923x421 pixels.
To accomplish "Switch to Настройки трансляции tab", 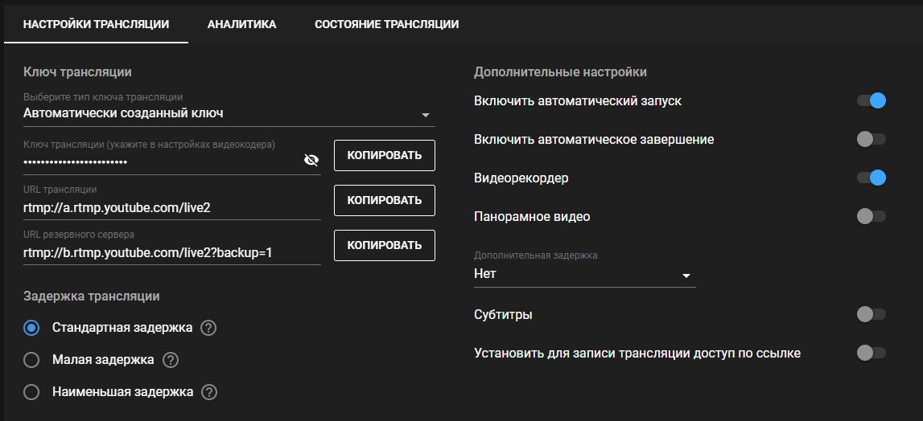I will [96, 24].
